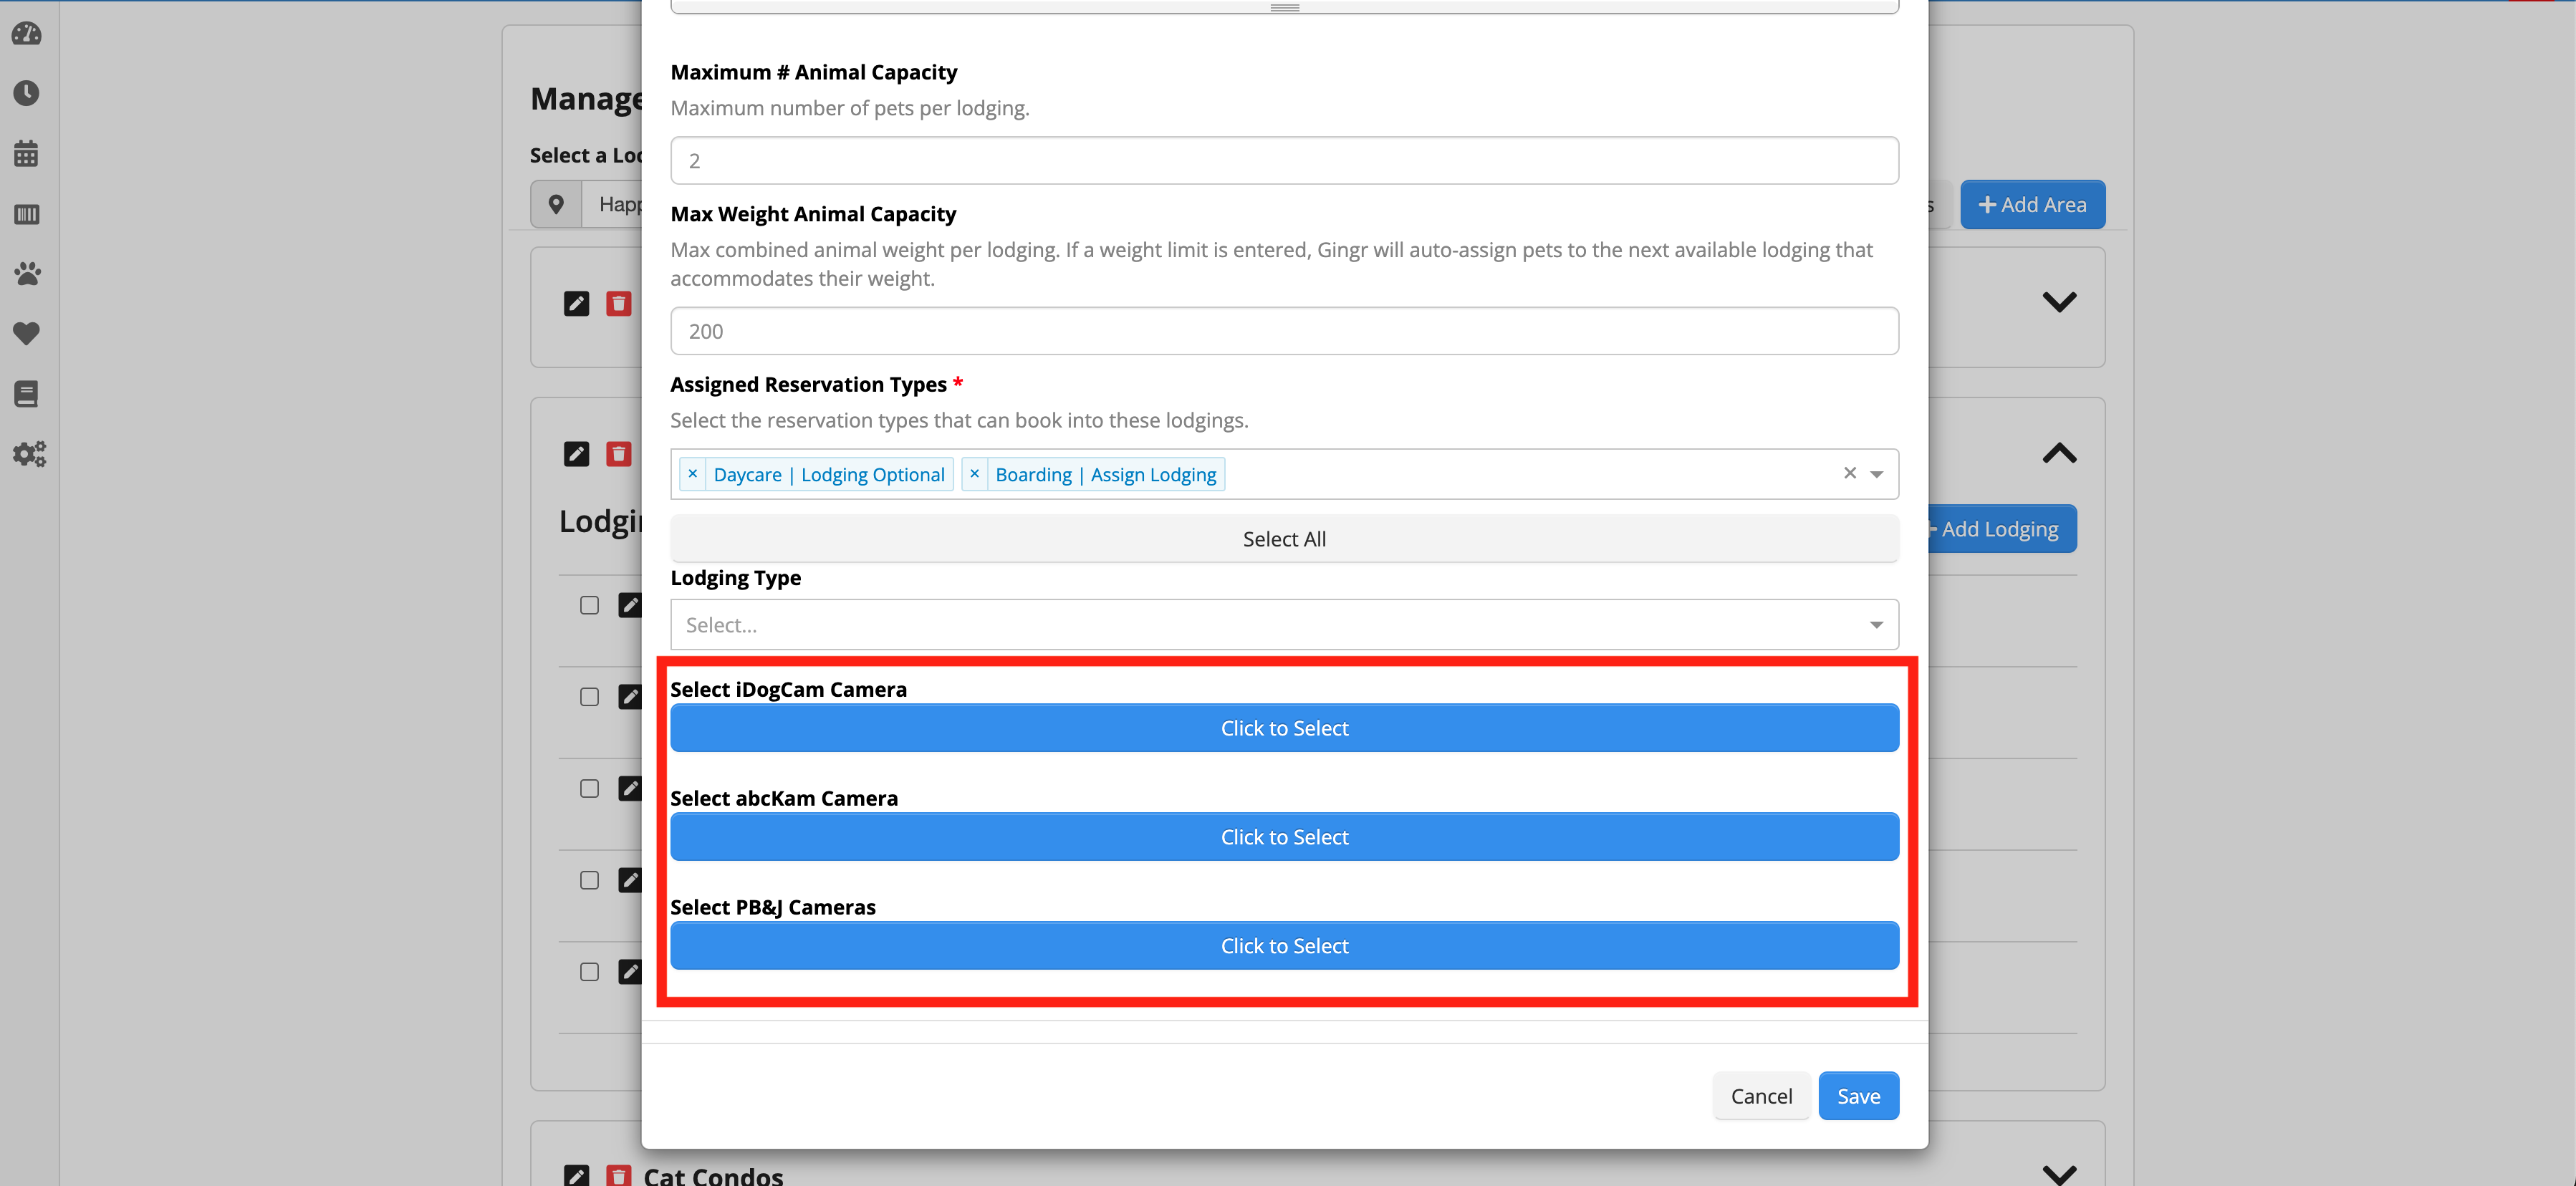This screenshot has width=2576, height=1186.
Task: Tick the first lodging row checkbox
Action: pos(590,605)
